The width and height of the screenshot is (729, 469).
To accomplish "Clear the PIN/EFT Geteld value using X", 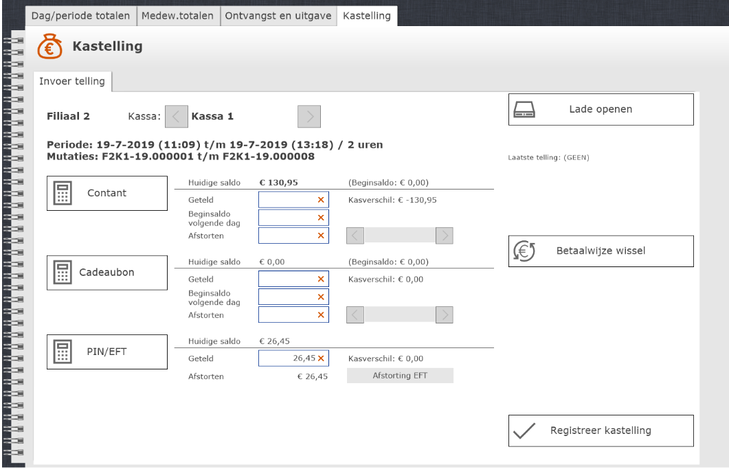I will [321, 358].
